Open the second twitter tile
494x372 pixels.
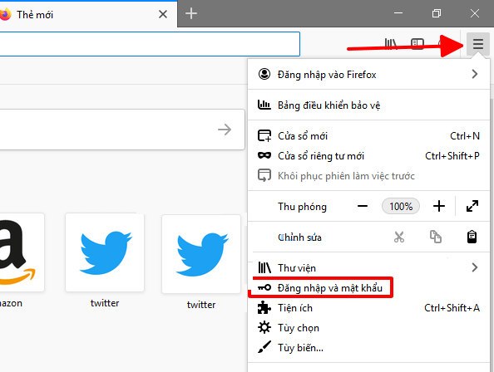click(201, 254)
